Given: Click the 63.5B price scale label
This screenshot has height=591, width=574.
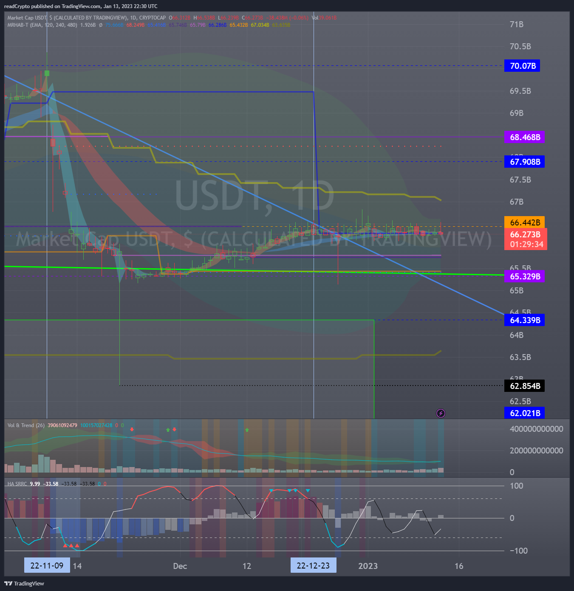Looking at the screenshot, I should coord(520,357).
